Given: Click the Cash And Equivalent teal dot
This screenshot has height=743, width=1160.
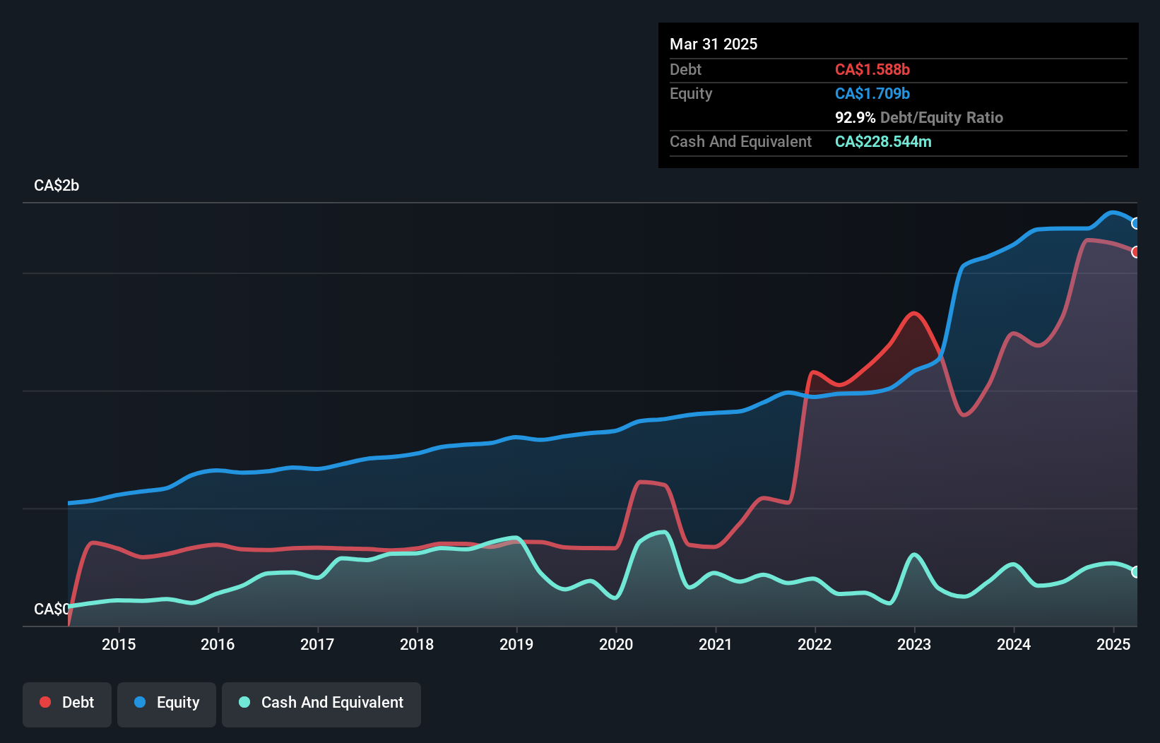Looking at the screenshot, I should click(244, 702).
